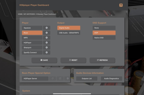Click gear icon beside HQPlayer Server
This screenshot has width=144, height=95.
point(68,79)
